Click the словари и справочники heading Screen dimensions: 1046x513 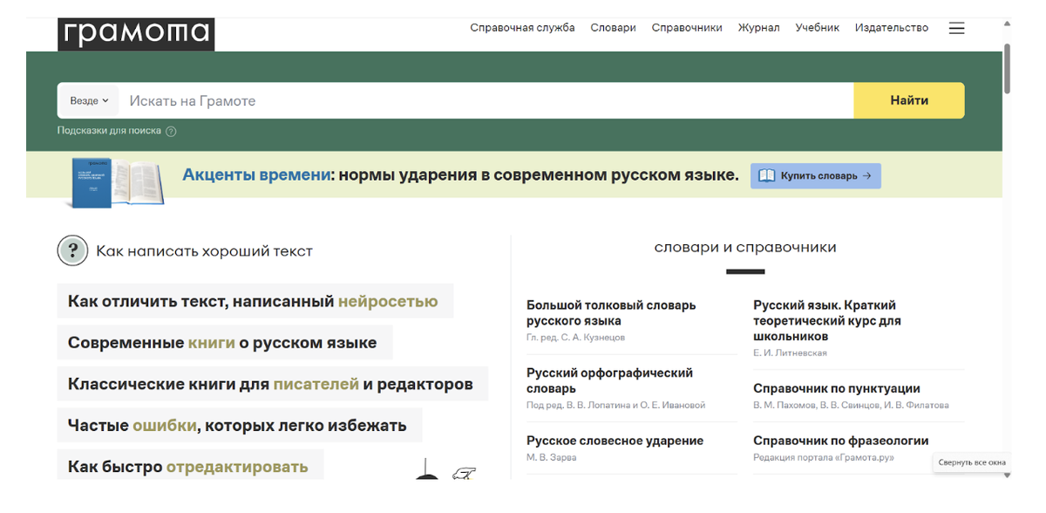pos(745,248)
